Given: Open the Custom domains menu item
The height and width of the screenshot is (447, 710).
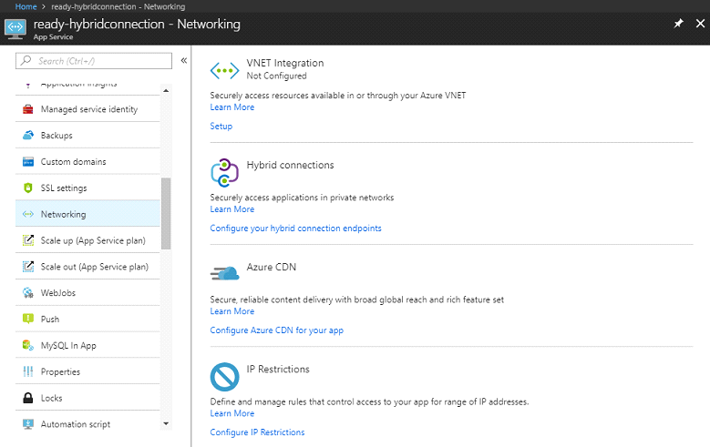Looking at the screenshot, I should coord(87,161).
